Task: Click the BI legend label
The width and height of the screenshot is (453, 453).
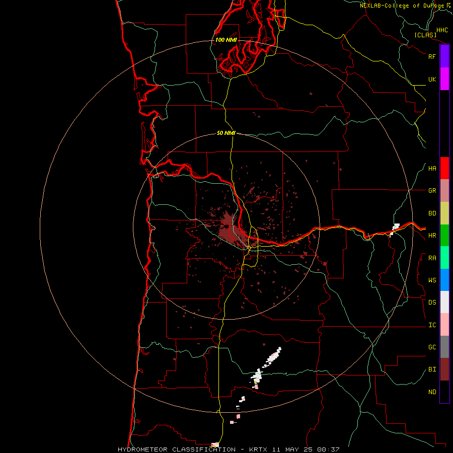Action: [432, 369]
